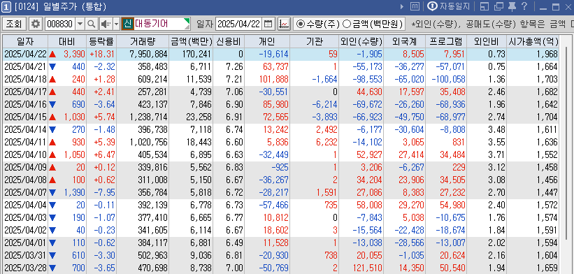Click the 신 badge before 대동기어
The height and width of the screenshot is (274, 574).
pos(127,24)
